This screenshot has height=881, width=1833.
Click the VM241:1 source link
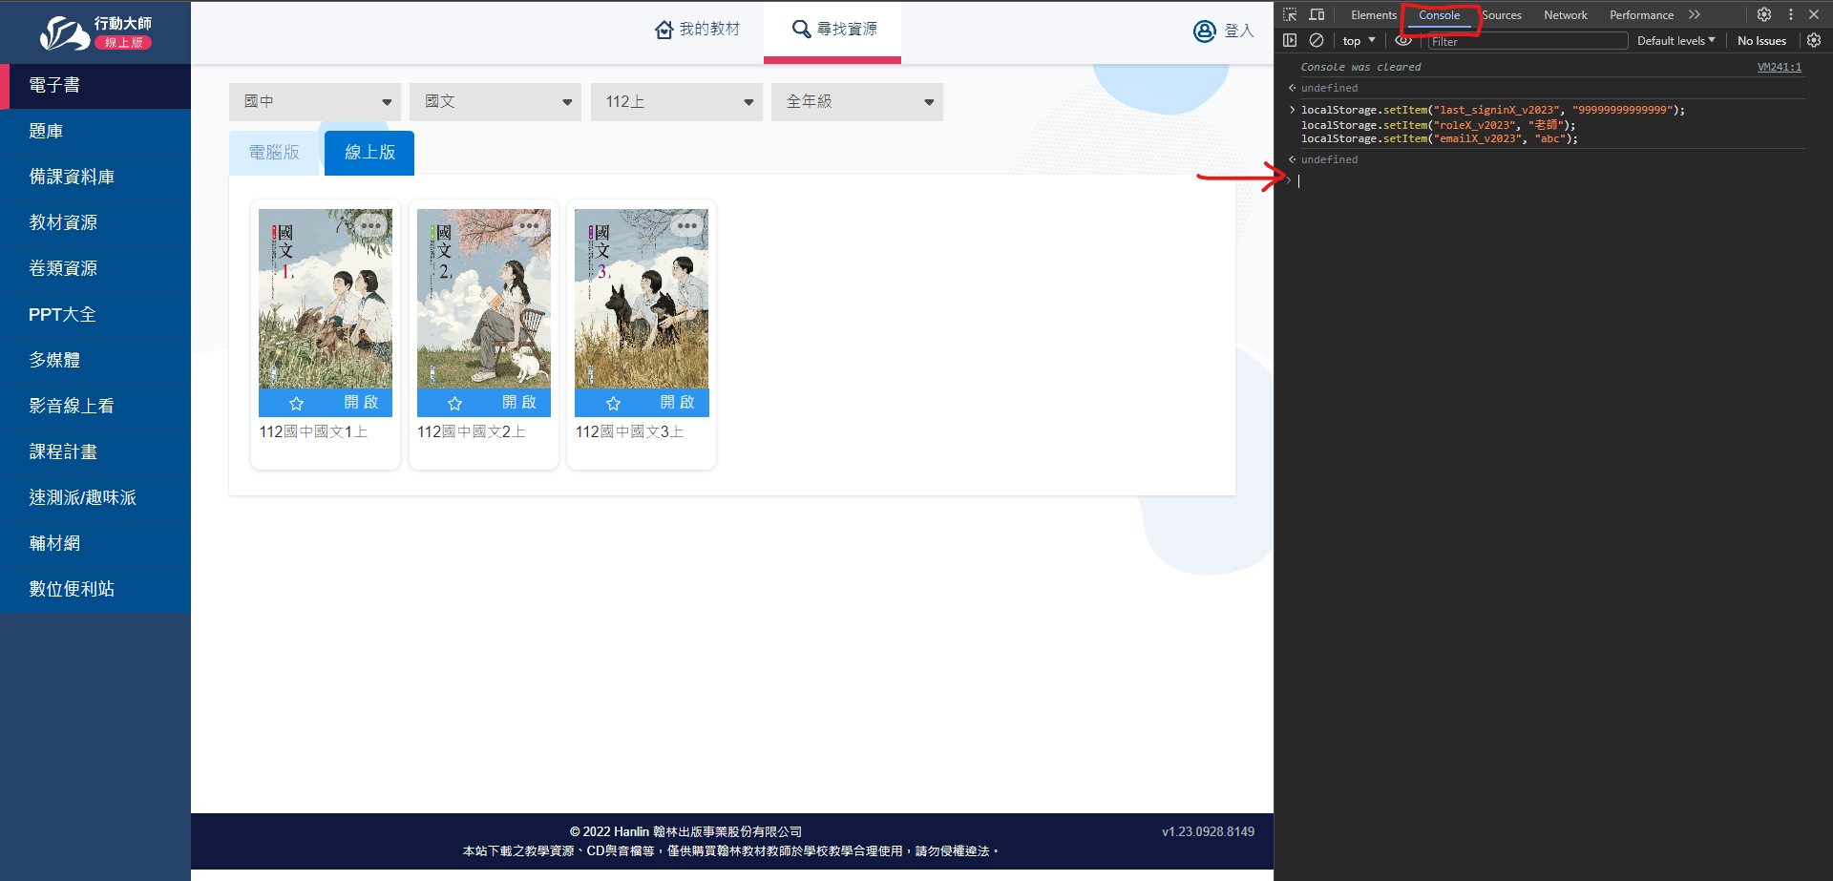point(1780,67)
